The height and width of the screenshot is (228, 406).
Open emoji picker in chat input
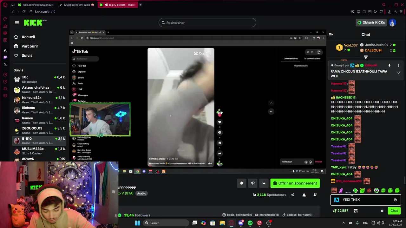click(x=395, y=200)
